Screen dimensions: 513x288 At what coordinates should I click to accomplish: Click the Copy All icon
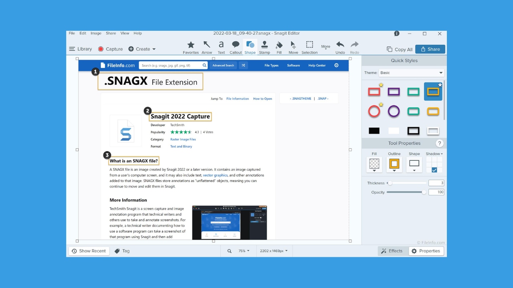tap(390, 49)
